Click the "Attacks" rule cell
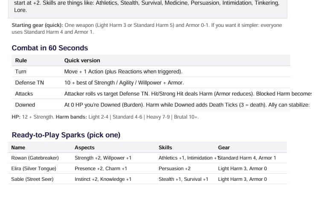 coord(24,94)
